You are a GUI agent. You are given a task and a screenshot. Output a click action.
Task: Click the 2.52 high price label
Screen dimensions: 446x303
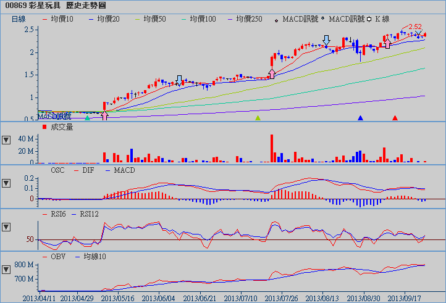414,27
